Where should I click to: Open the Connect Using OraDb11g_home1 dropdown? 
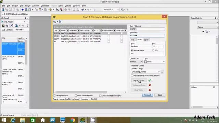click(145, 72)
